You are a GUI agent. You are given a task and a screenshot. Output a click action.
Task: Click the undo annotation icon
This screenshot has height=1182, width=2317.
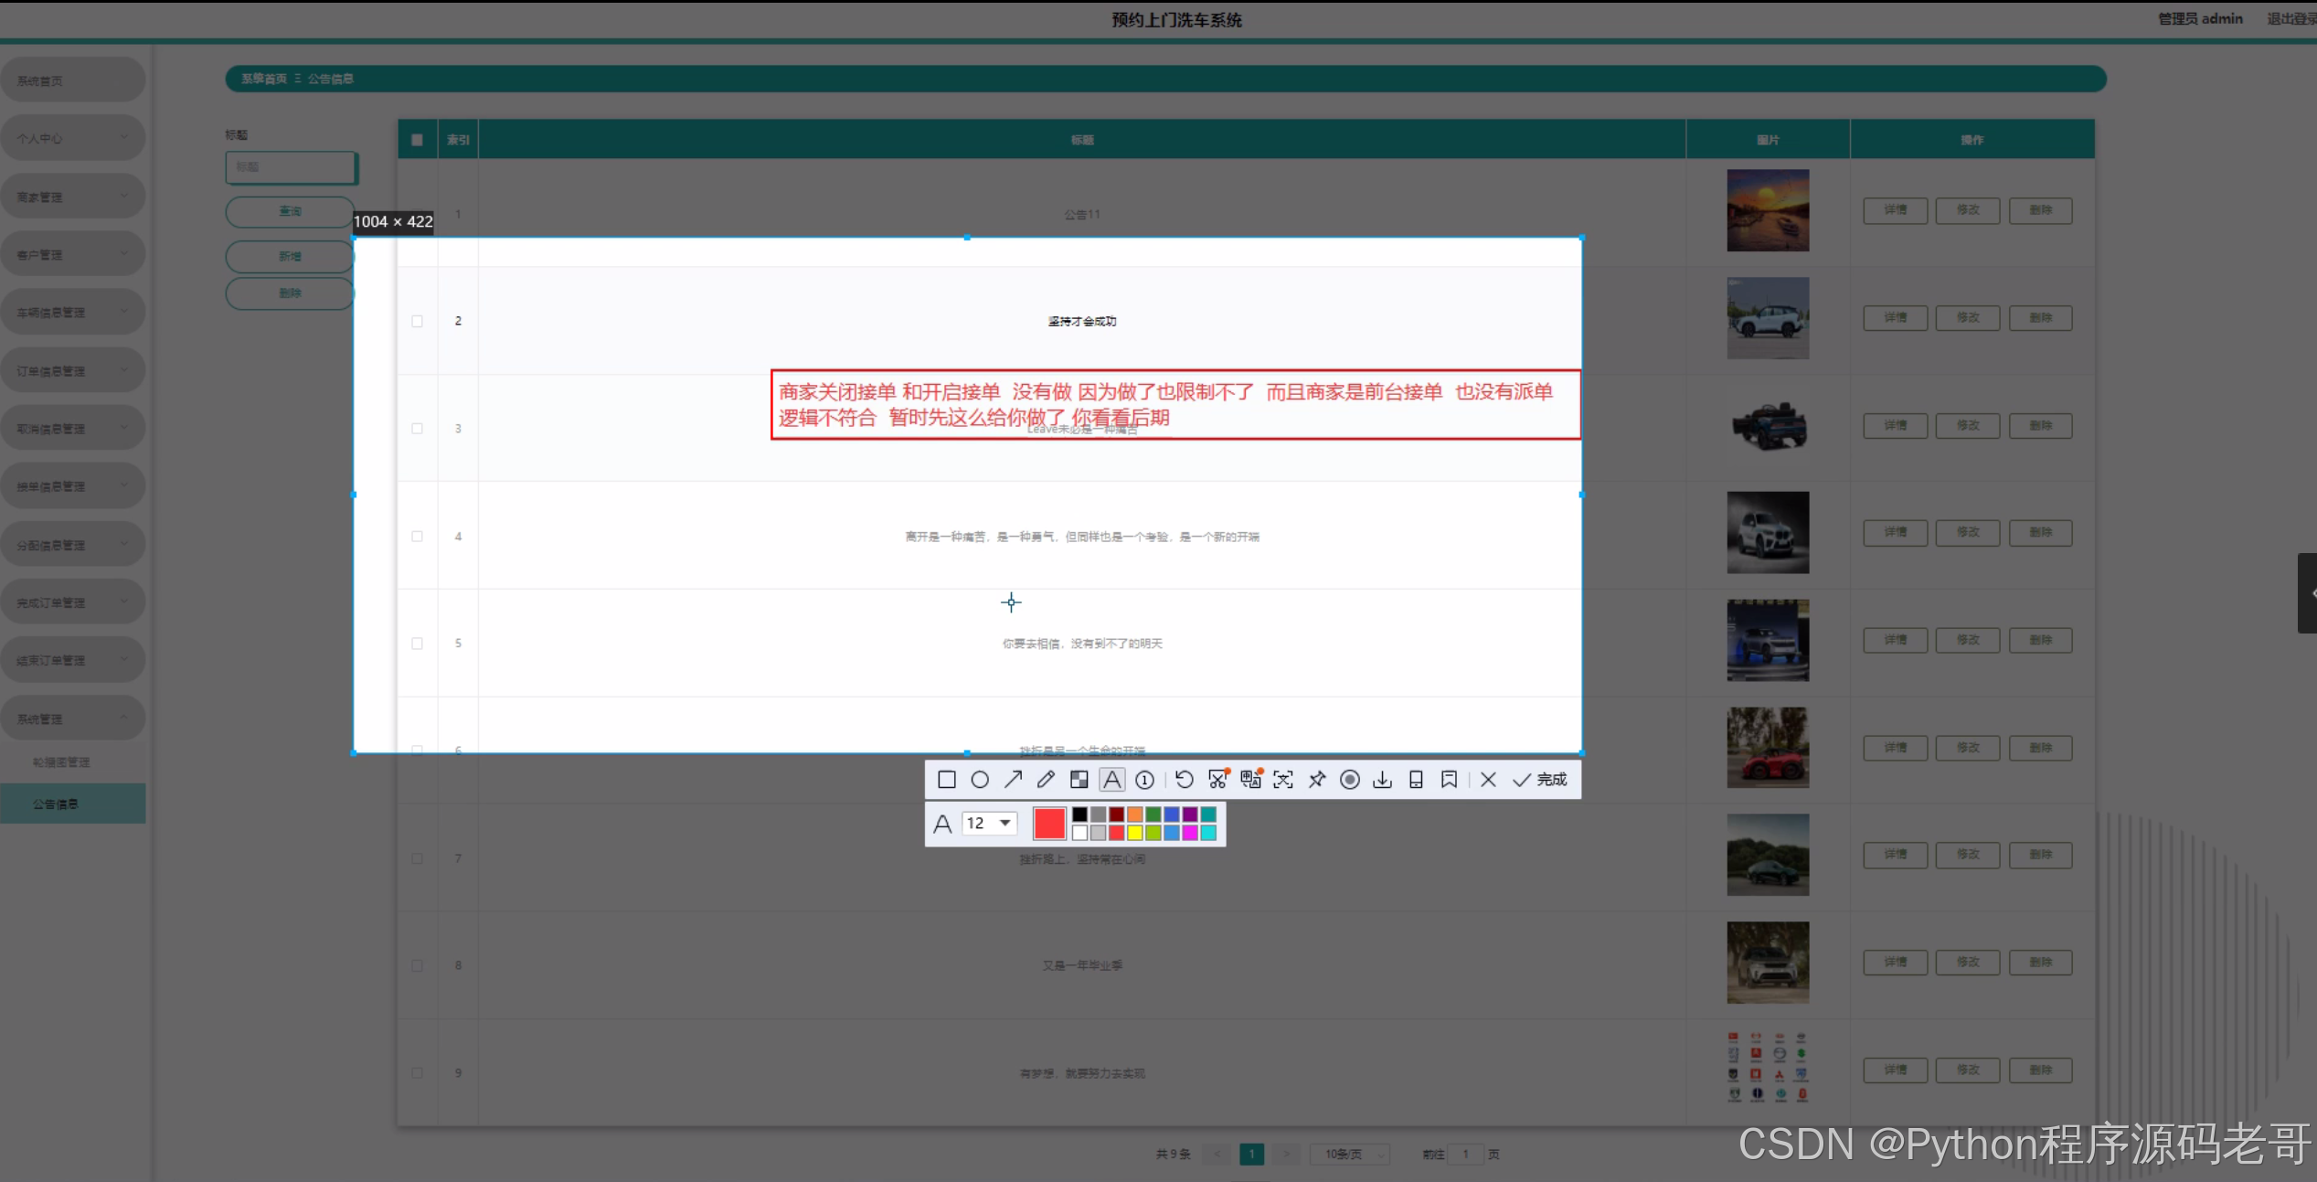click(x=1185, y=780)
